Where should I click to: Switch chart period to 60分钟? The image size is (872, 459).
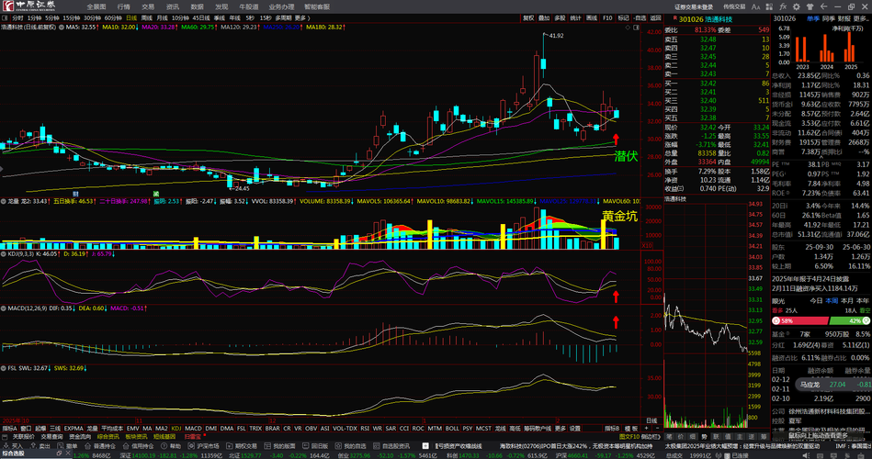113,18
